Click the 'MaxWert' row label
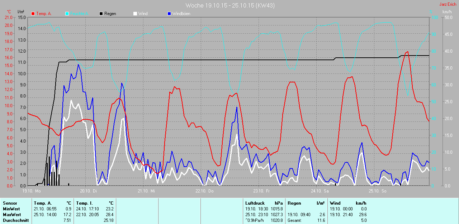Viewport: 459px width, 224px height. (12, 215)
